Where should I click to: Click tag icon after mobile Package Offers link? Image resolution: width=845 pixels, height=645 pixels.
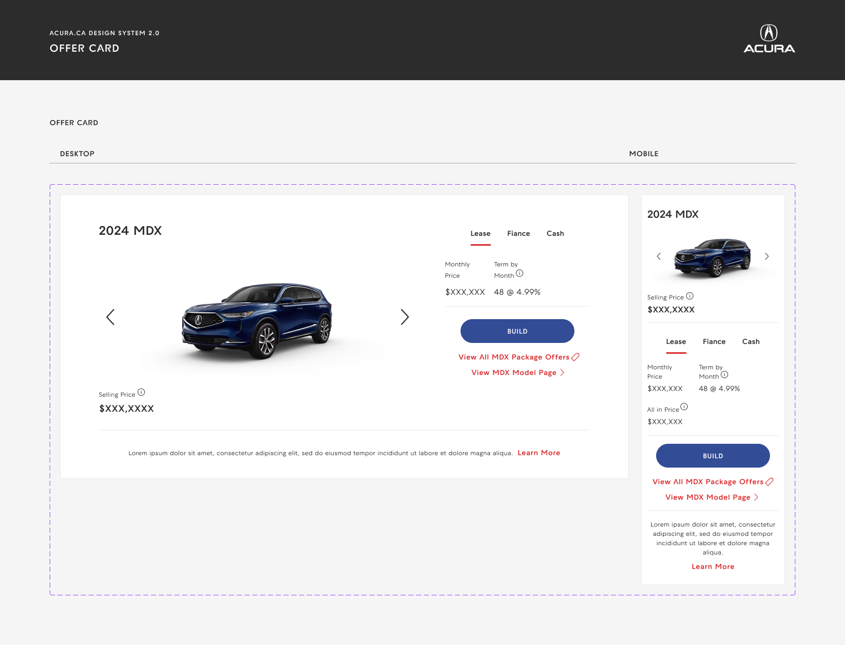tap(769, 482)
